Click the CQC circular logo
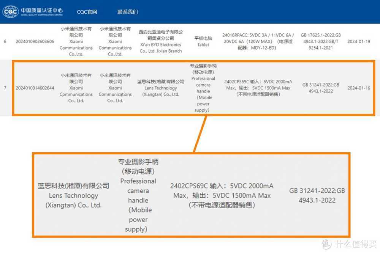This screenshot has width=380, height=253. (10, 11)
